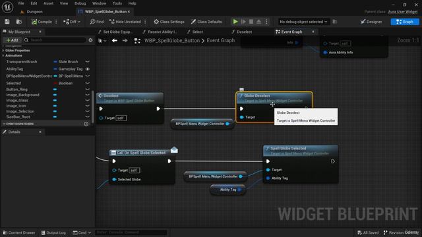Change AbilityTag type Gameplay Tag
This screenshot has height=237, width=422.
[68, 69]
